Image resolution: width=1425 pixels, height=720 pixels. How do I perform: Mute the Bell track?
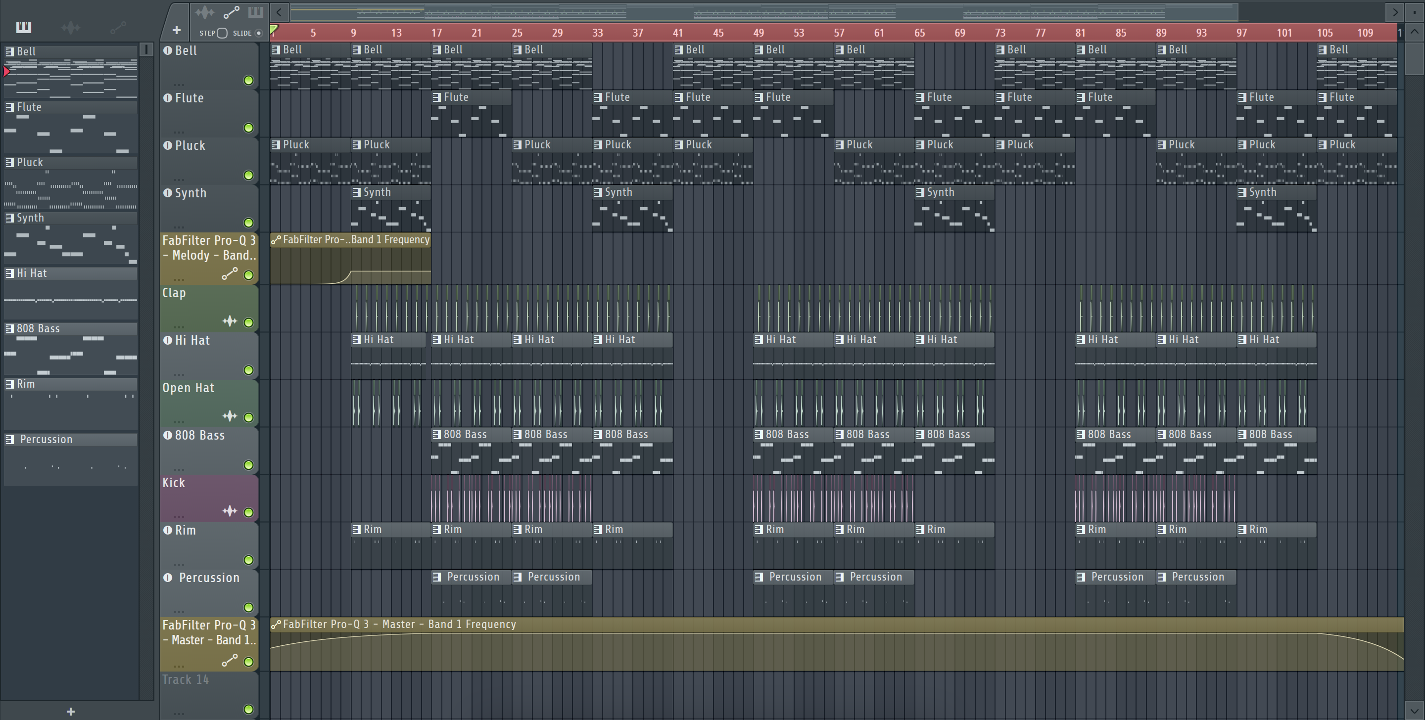[249, 81]
